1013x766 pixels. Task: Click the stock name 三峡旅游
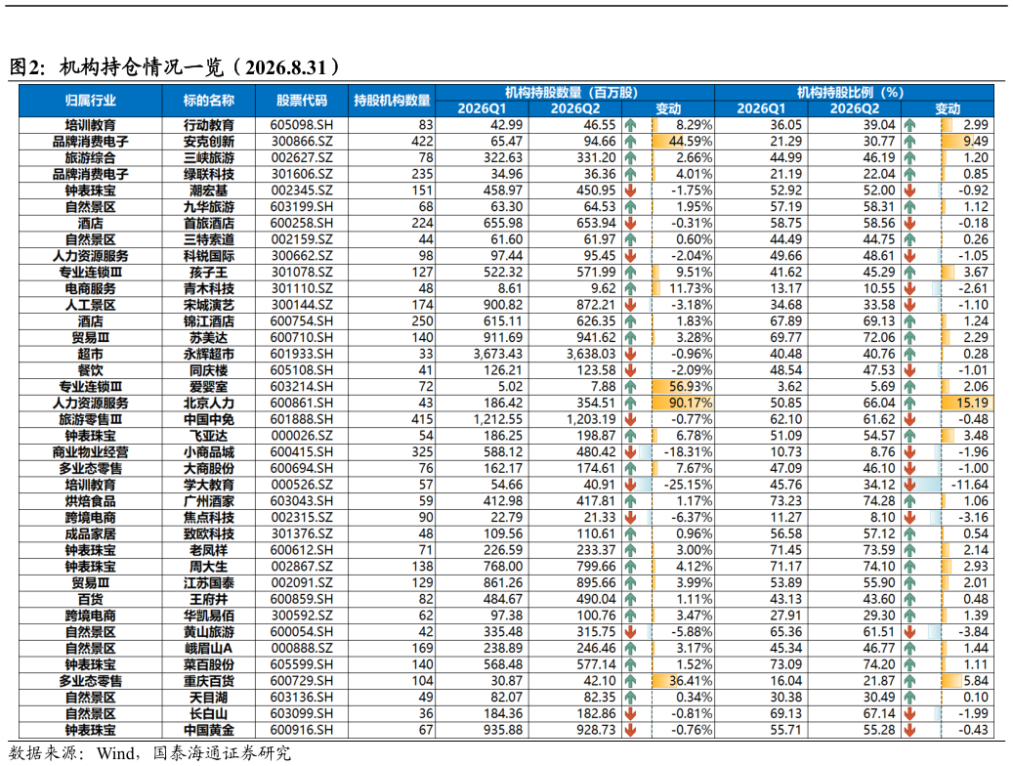pyautogui.click(x=209, y=157)
